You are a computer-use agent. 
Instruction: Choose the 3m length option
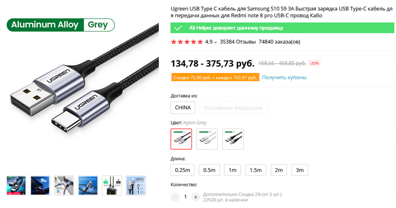coord(300,170)
